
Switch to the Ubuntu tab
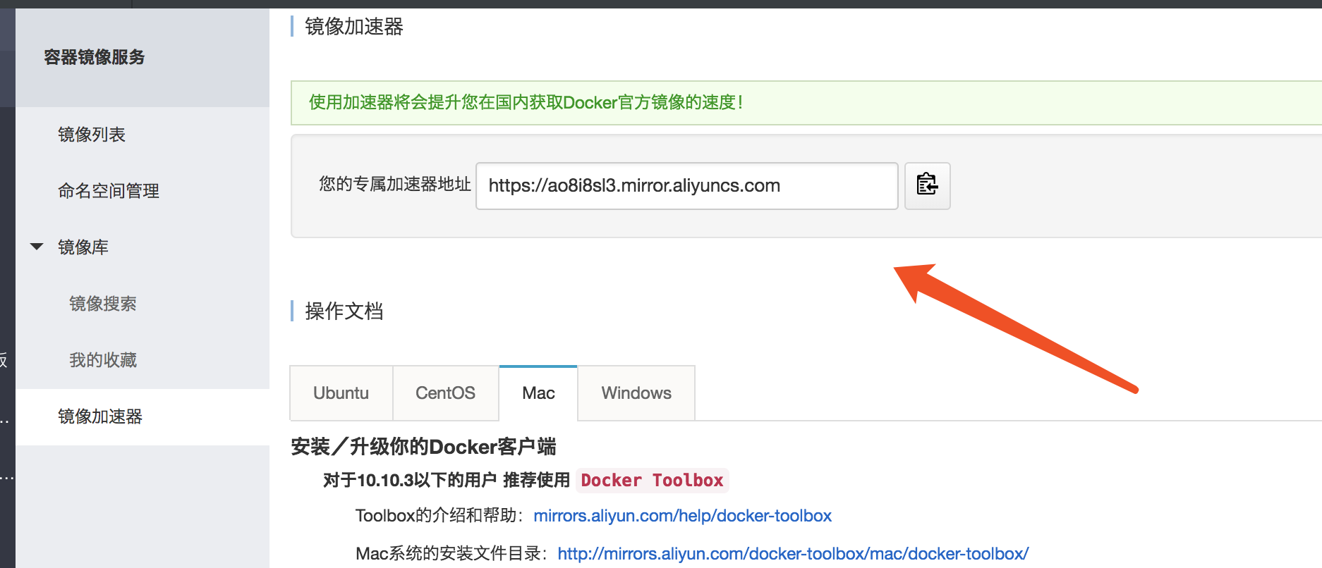[341, 393]
